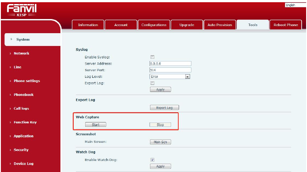Enable the Syslog checkbox
307x172 pixels.
click(152, 57)
